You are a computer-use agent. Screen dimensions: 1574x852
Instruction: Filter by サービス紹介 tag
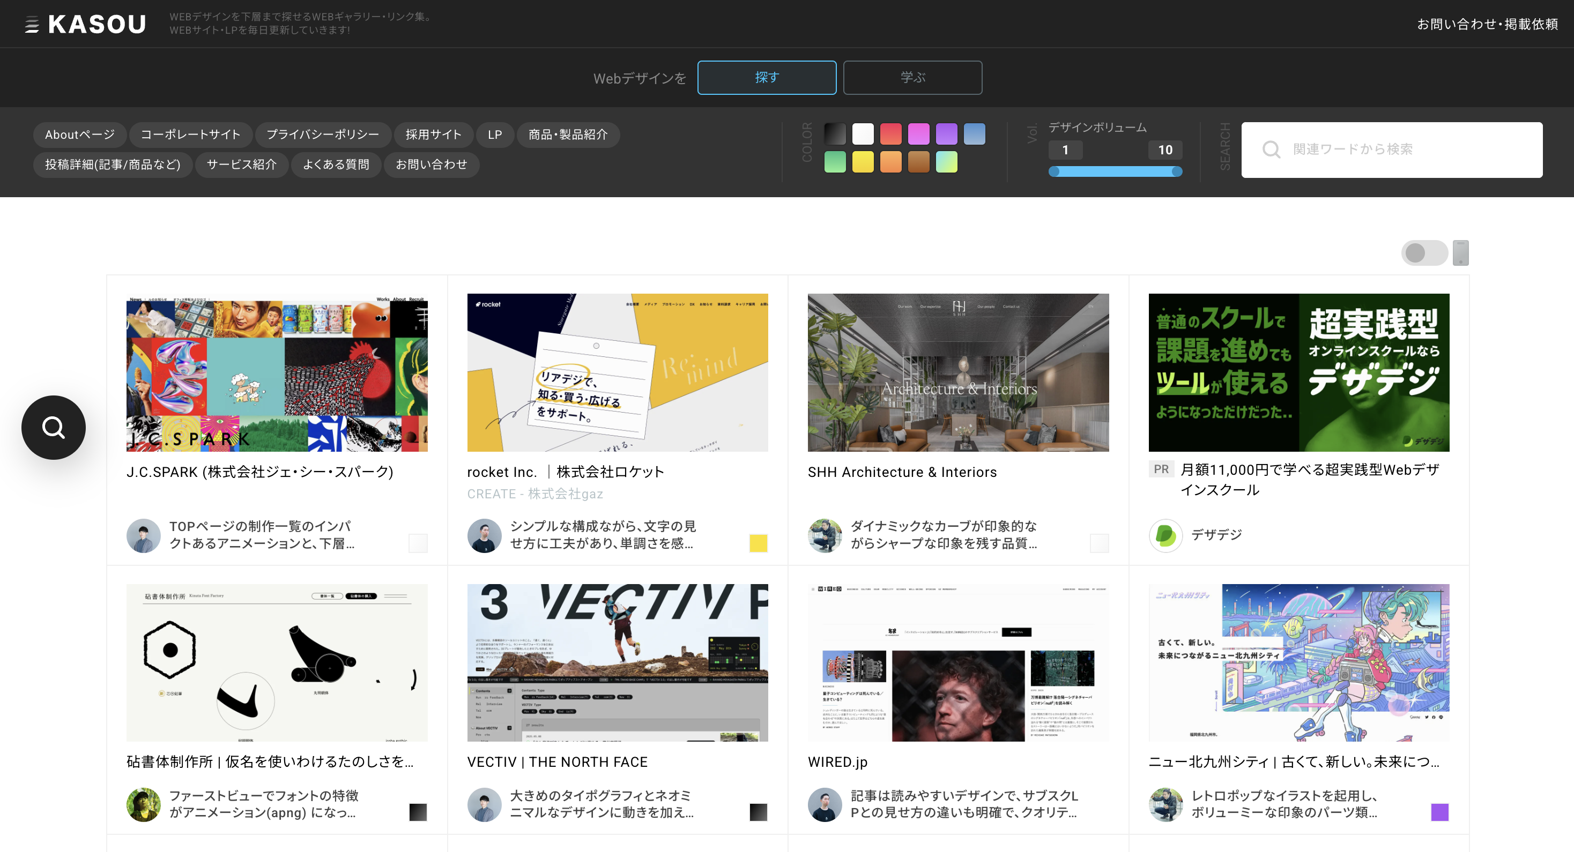pos(241,165)
